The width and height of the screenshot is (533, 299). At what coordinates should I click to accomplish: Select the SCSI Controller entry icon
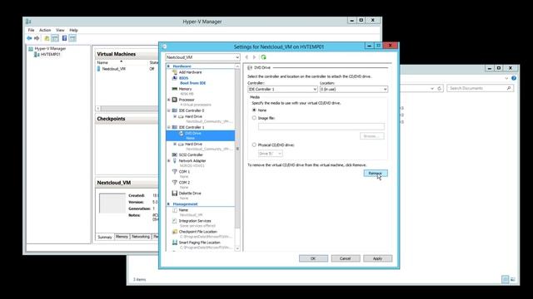click(175, 154)
